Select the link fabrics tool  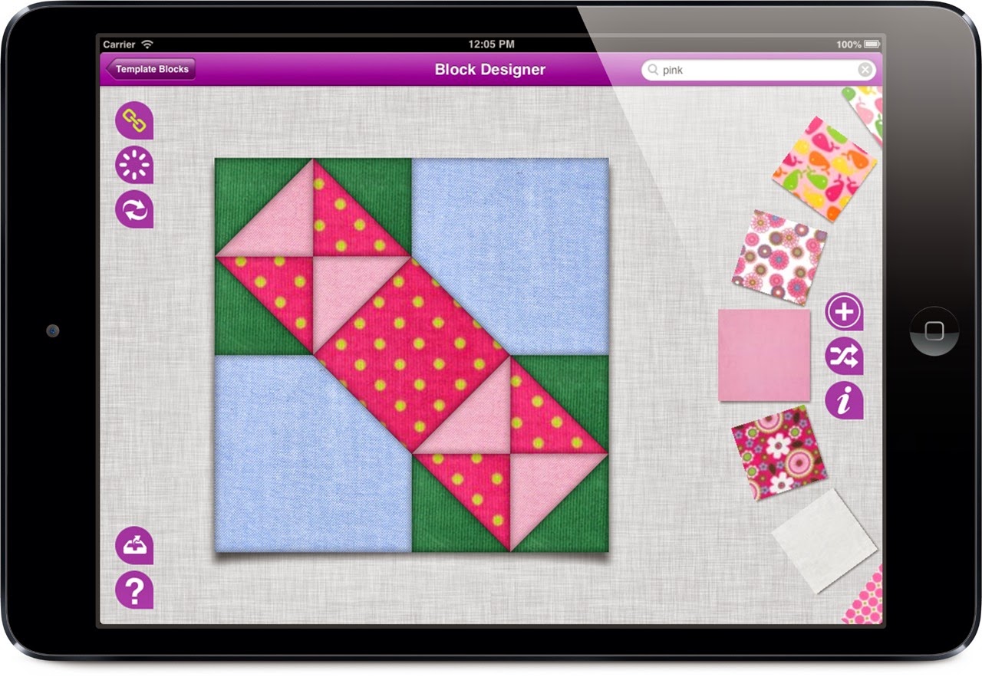[x=133, y=120]
